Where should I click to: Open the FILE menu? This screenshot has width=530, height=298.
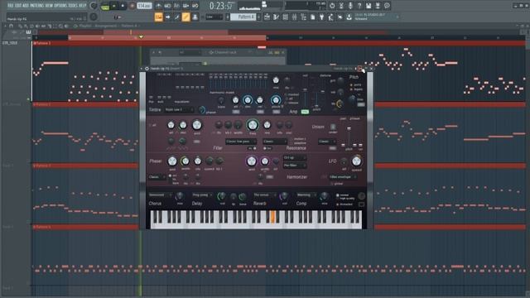click(11, 6)
